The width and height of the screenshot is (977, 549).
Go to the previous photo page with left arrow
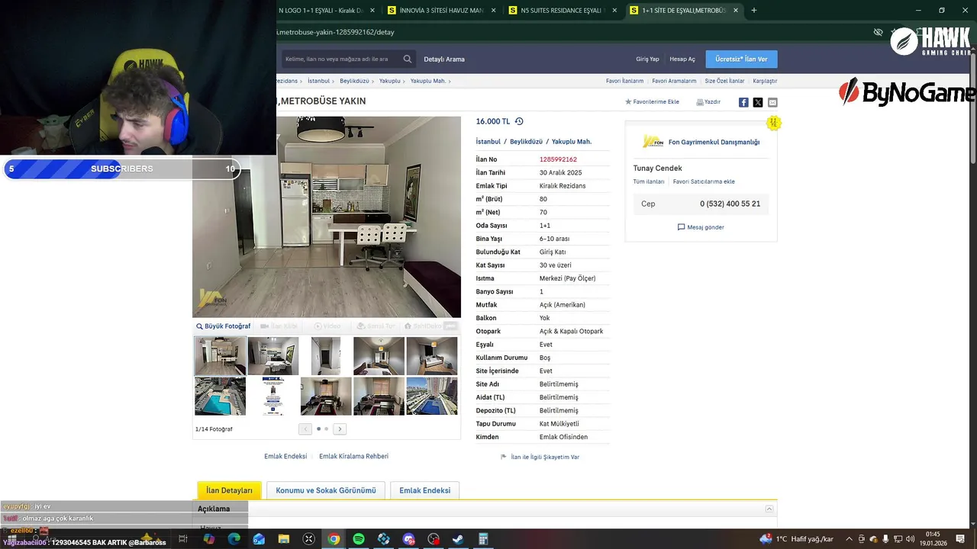pyautogui.click(x=305, y=429)
